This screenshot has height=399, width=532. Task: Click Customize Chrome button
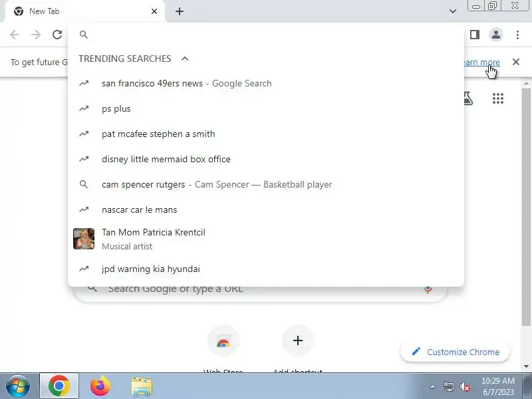pos(455,352)
